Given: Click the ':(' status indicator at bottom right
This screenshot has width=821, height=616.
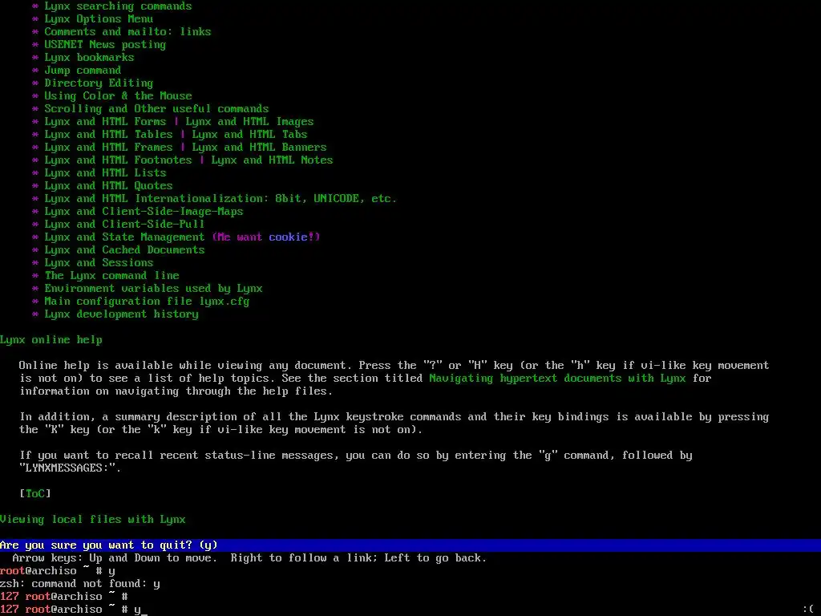Looking at the screenshot, I should 808,610.
